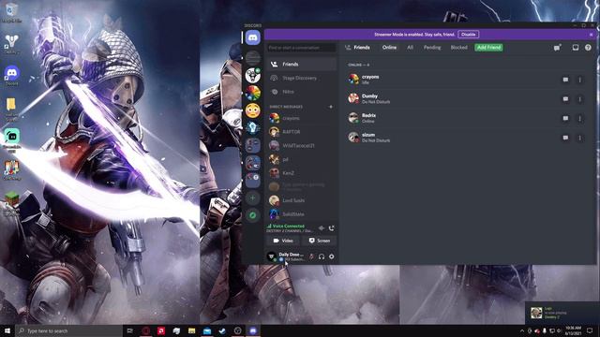Open direct message with crayons
The width and height of the screenshot is (600, 337).
coord(302,118)
